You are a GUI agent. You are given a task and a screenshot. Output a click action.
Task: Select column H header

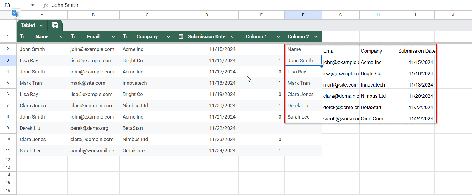pyautogui.click(x=378, y=15)
